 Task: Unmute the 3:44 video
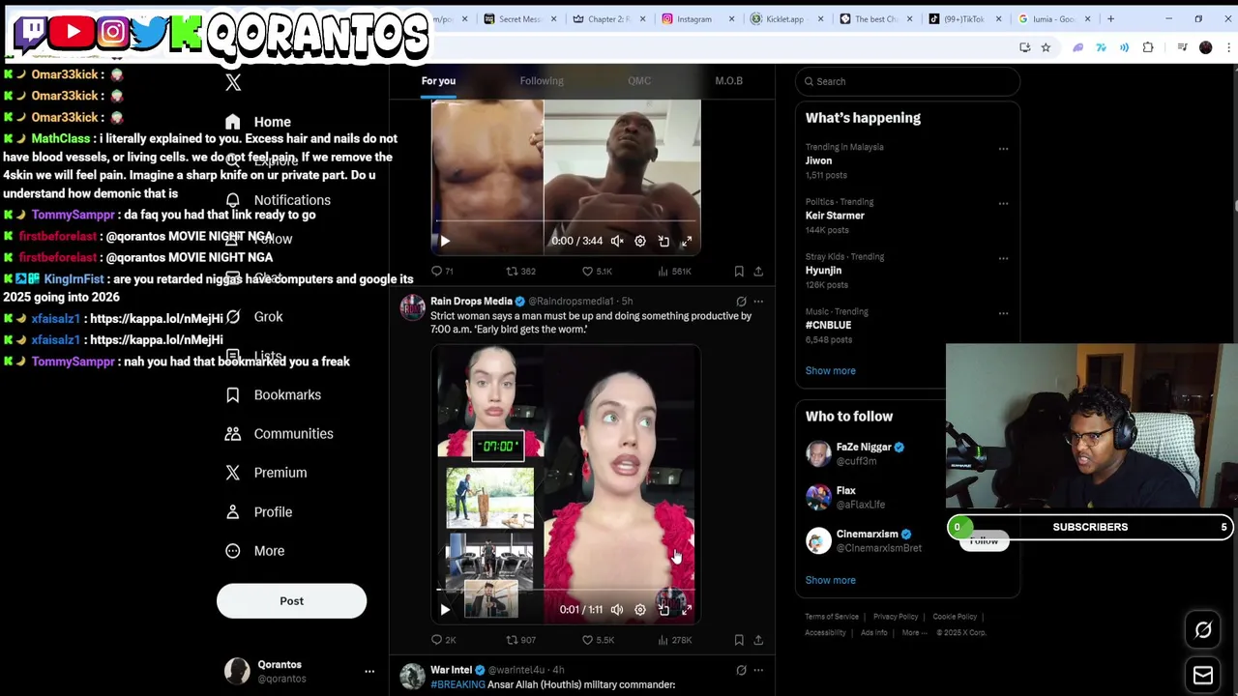(617, 241)
